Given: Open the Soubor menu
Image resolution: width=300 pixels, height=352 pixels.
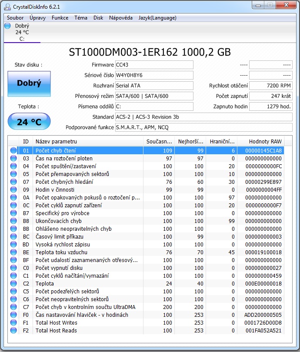Looking at the screenshot, I should click(x=15, y=18).
